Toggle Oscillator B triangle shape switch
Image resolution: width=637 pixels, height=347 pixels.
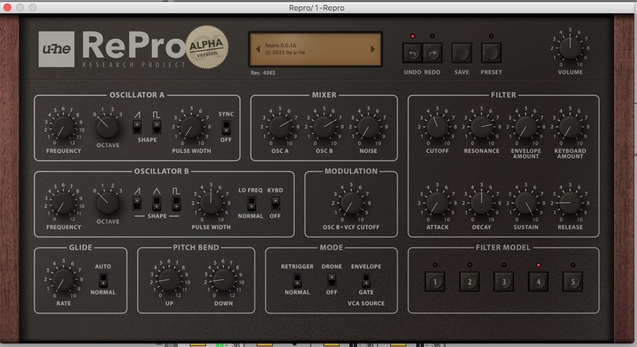click(x=156, y=203)
